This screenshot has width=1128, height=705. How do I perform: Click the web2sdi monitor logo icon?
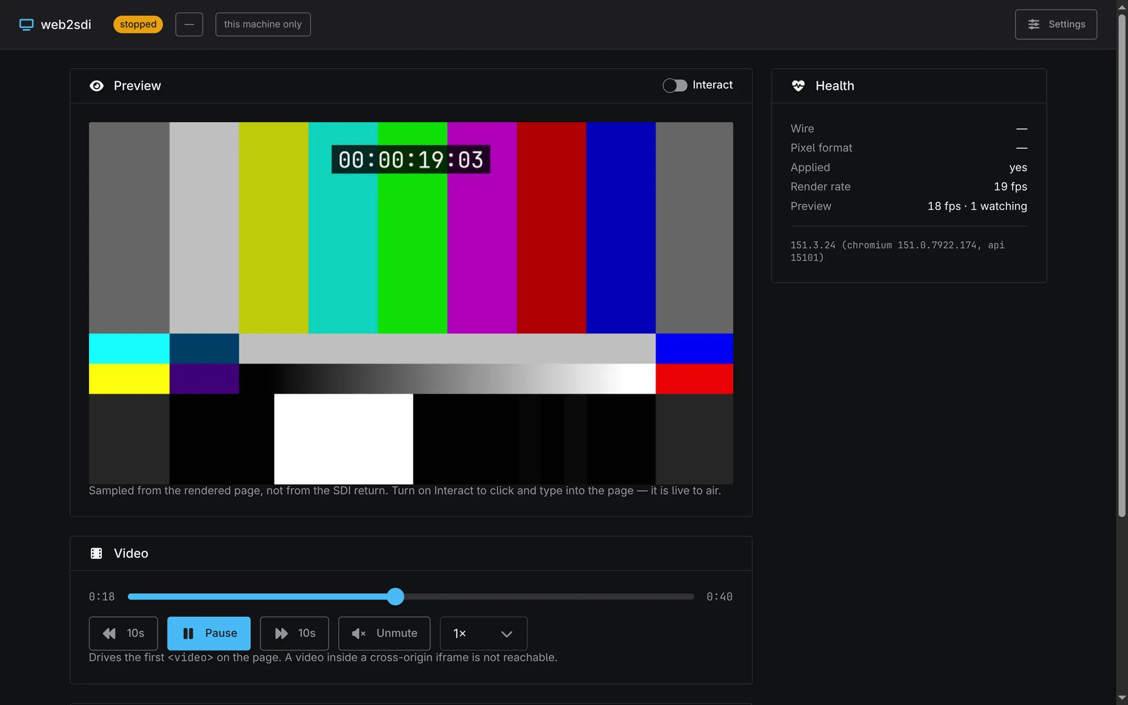(26, 24)
